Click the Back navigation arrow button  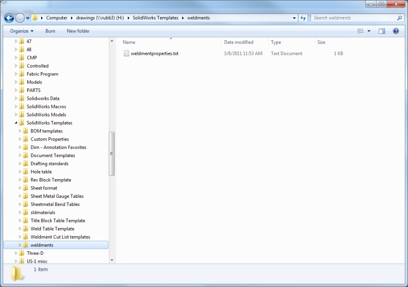pos(9,18)
